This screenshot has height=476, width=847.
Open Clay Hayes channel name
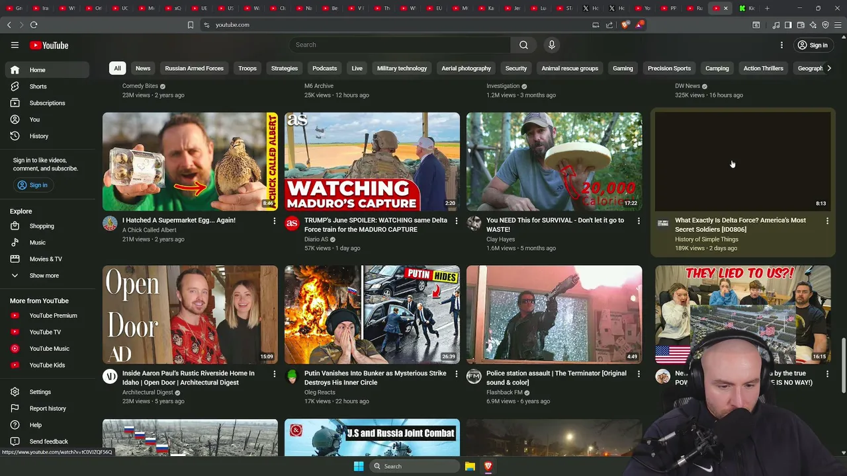[500, 239]
